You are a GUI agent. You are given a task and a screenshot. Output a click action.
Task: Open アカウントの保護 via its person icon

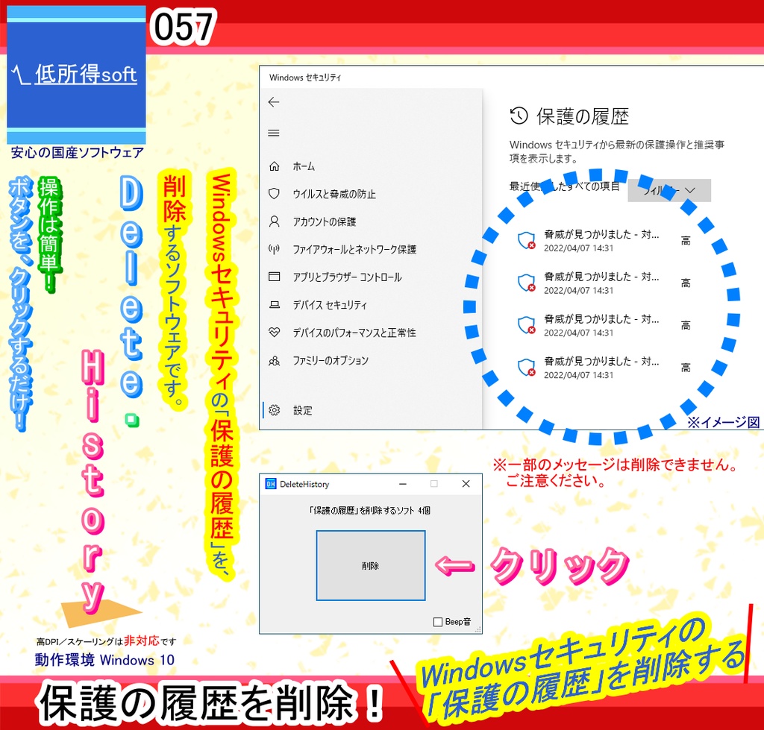click(x=275, y=220)
